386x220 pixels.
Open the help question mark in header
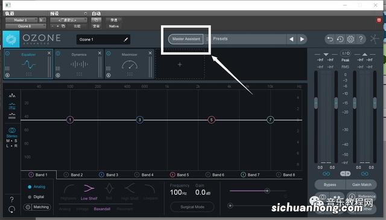tap(361, 39)
